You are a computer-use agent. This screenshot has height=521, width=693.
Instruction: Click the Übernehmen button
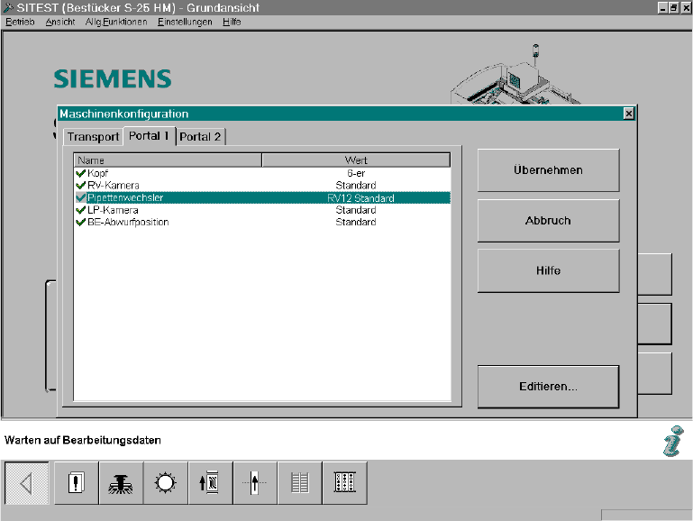(x=548, y=170)
